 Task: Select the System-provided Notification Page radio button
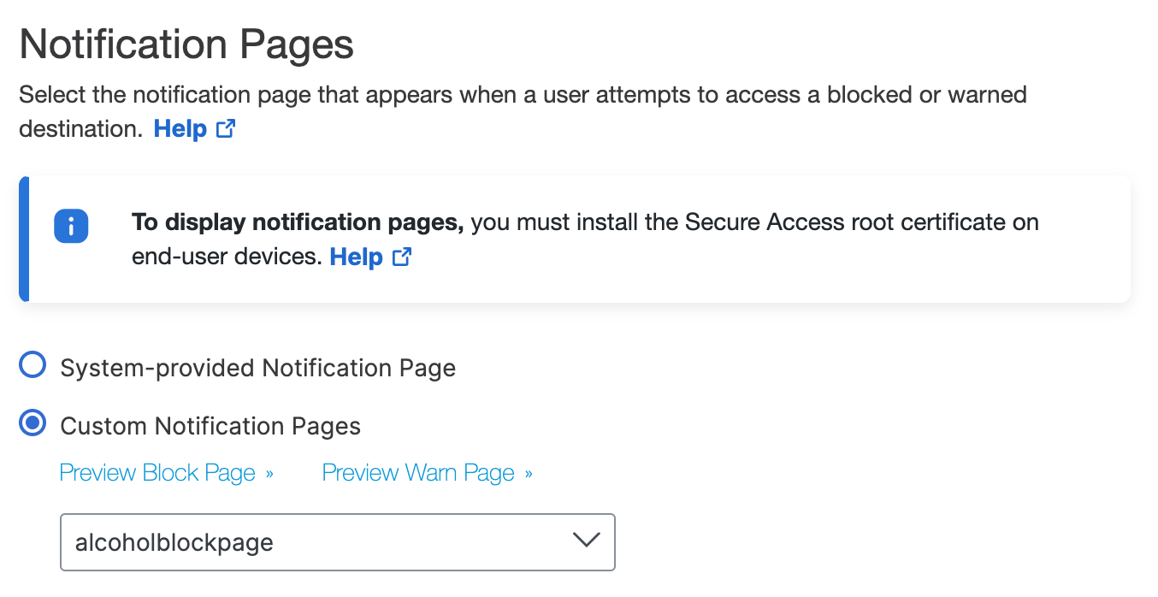coord(32,367)
